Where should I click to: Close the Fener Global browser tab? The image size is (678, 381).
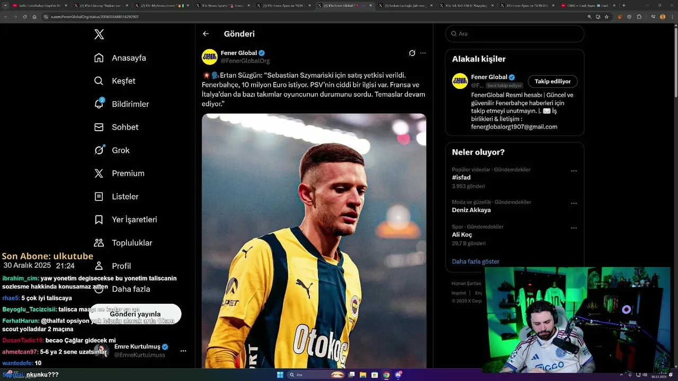(370, 5)
